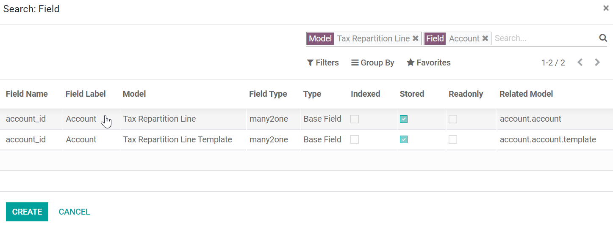
Task: Expand the Group By dropdown
Action: coord(373,63)
